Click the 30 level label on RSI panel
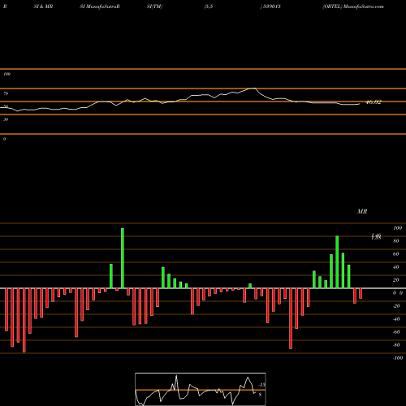The height and width of the screenshot is (406, 406). tap(6, 119)
